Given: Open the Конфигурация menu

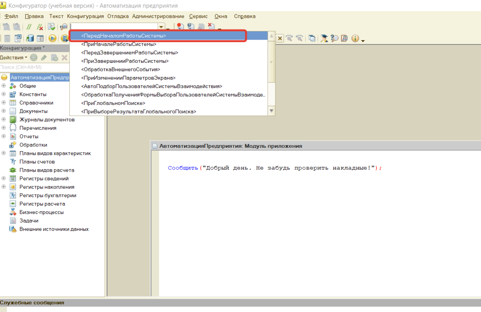Looking at the screenshot, I should click(85, 16).
